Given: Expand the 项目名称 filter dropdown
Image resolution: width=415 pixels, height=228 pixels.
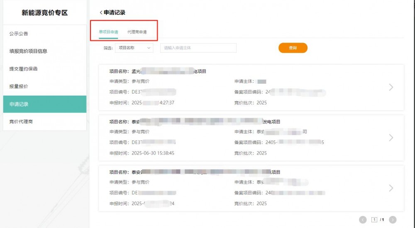Looking at the screenshot, I should pyautogui.click(x=134, y=48).
